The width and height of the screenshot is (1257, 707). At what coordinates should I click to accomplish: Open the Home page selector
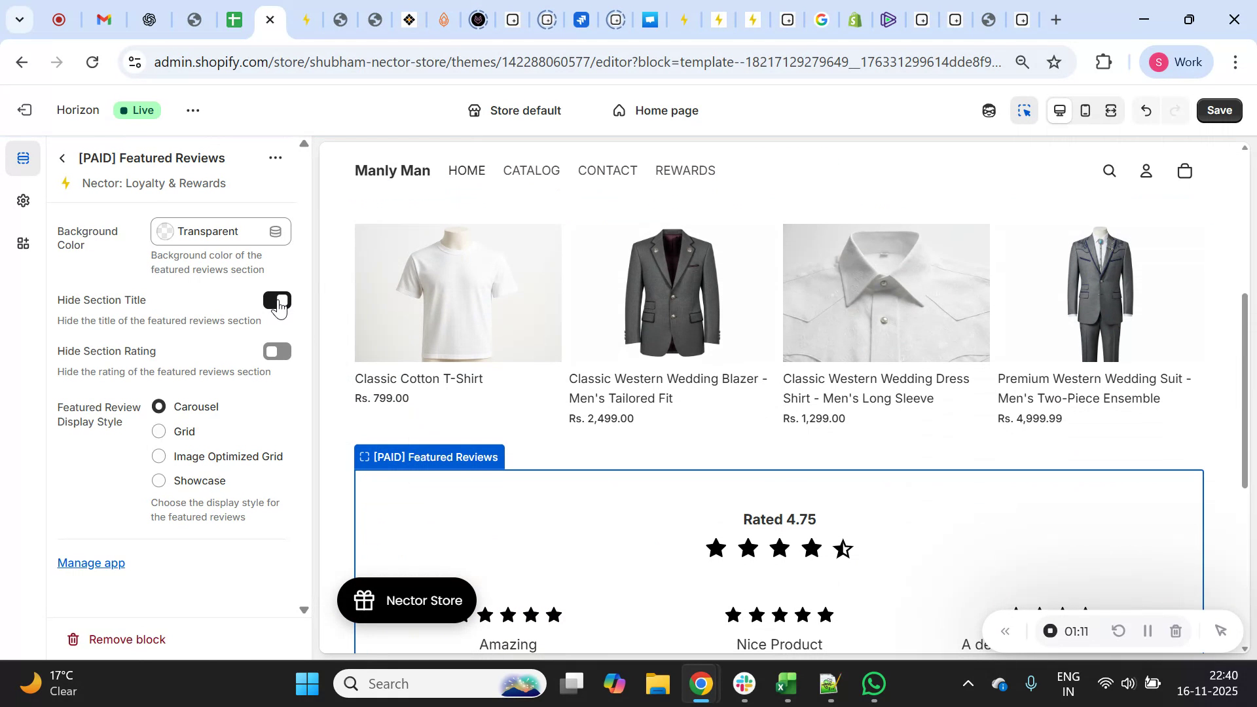(655, 110)
